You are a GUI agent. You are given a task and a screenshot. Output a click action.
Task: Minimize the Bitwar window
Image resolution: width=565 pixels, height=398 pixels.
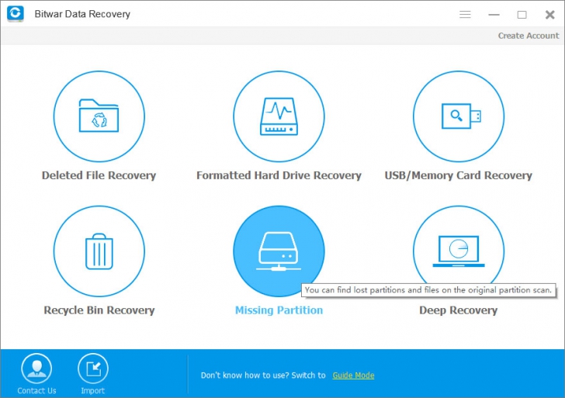pos(494,15)
